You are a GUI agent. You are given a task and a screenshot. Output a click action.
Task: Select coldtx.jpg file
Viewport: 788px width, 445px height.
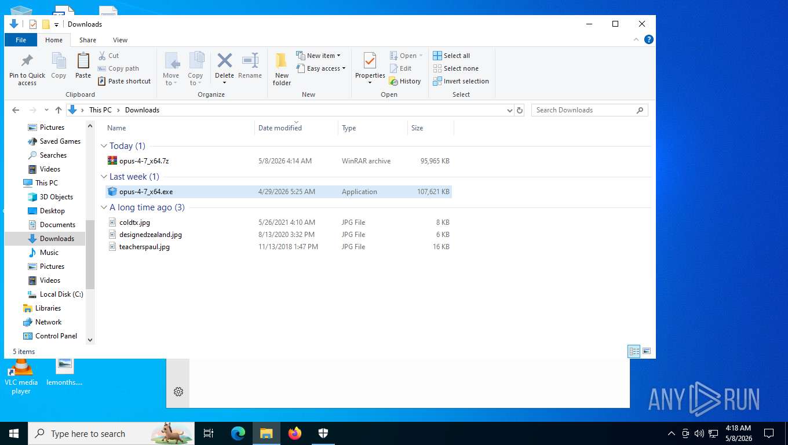pyautogui.click(x=279, y=222)
